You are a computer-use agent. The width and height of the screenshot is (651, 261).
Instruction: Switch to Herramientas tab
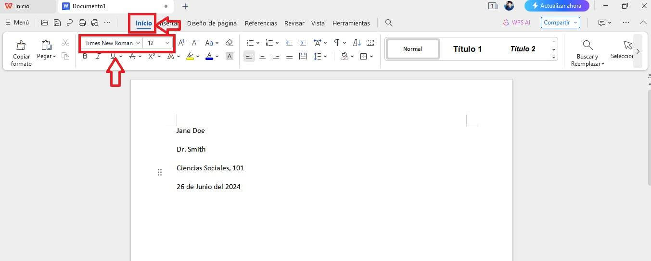click(351, 23)
